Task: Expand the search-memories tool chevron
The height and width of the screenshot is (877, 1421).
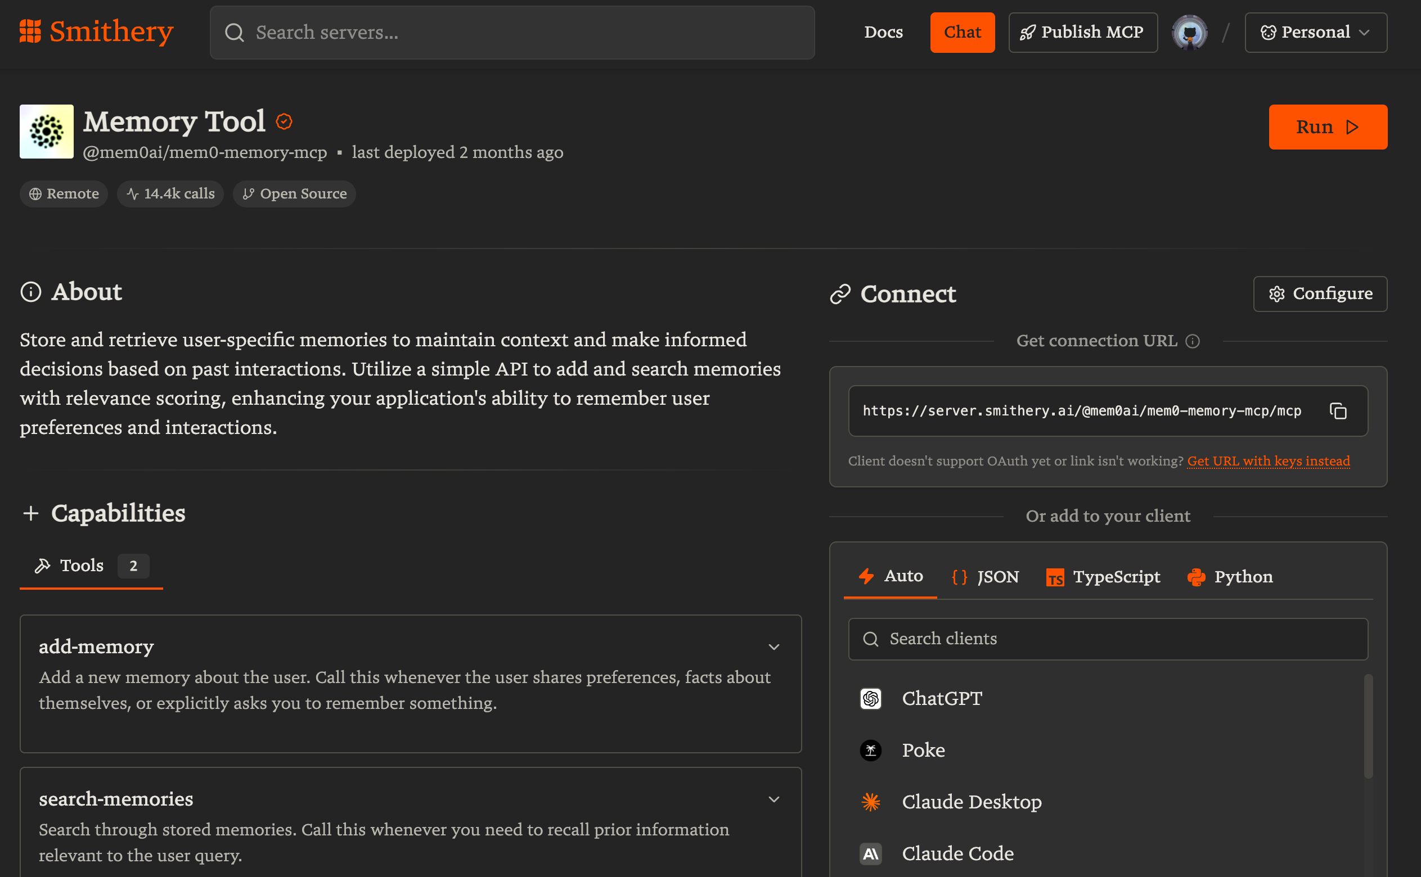Action: tap(774, 799)
